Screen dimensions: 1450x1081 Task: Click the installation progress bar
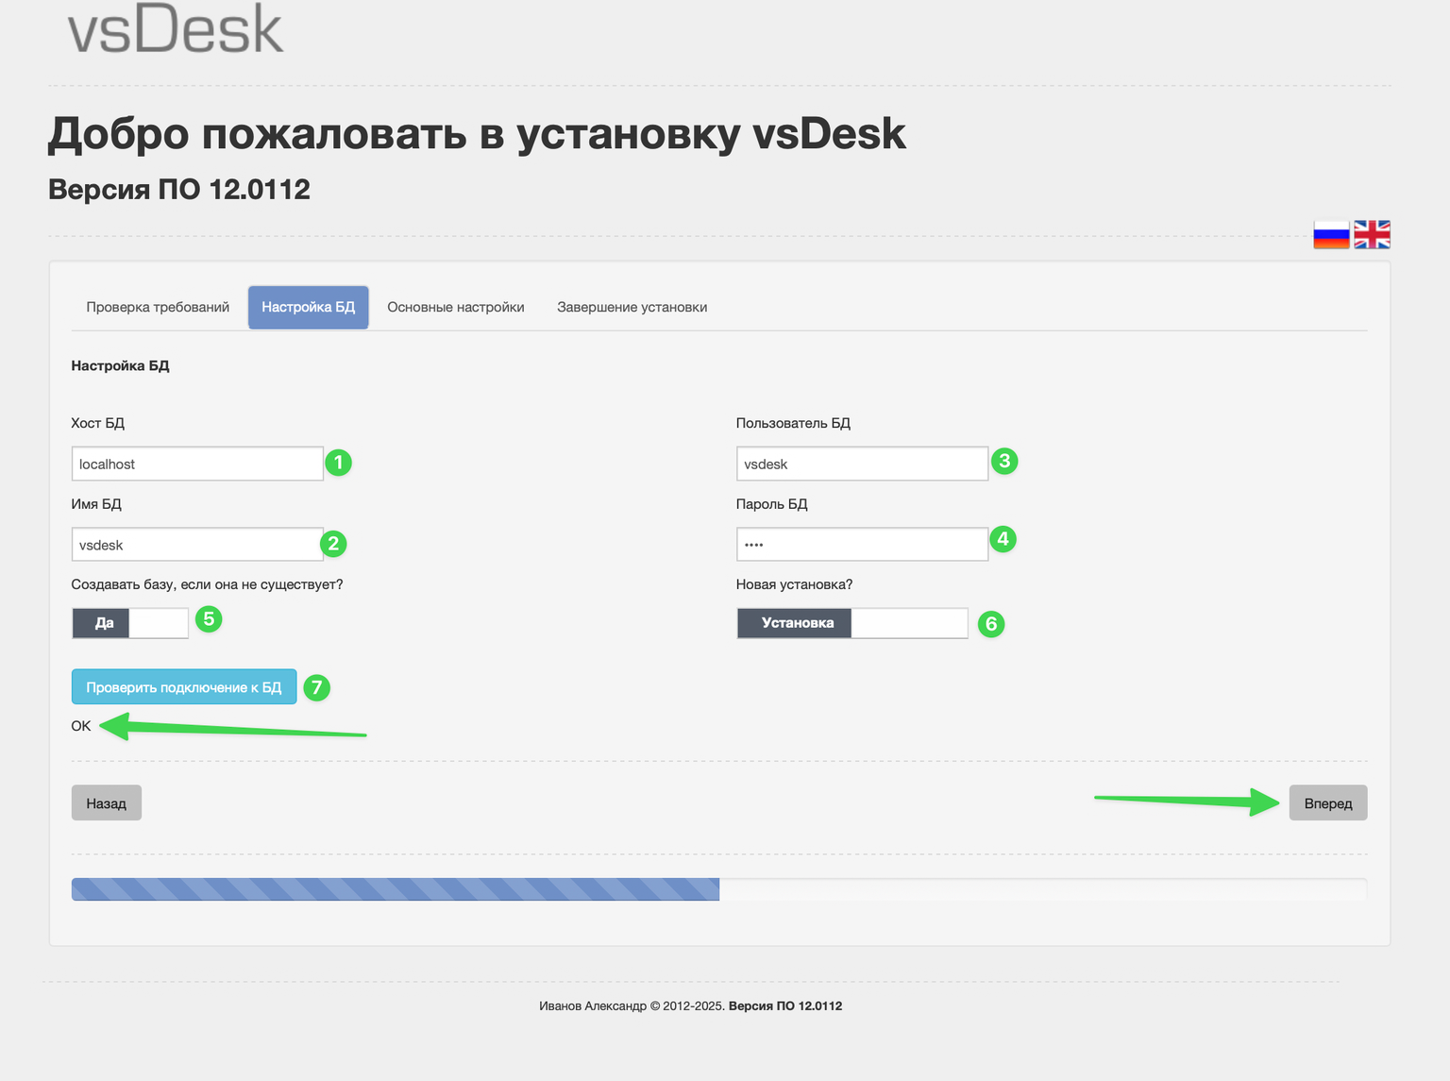point(717,889)
